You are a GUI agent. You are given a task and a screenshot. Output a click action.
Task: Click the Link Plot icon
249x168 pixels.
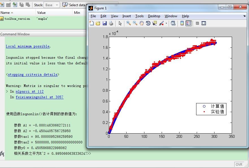173,23
